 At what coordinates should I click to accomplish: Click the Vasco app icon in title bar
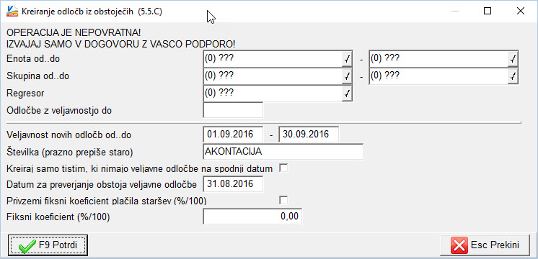pos(12,12)
